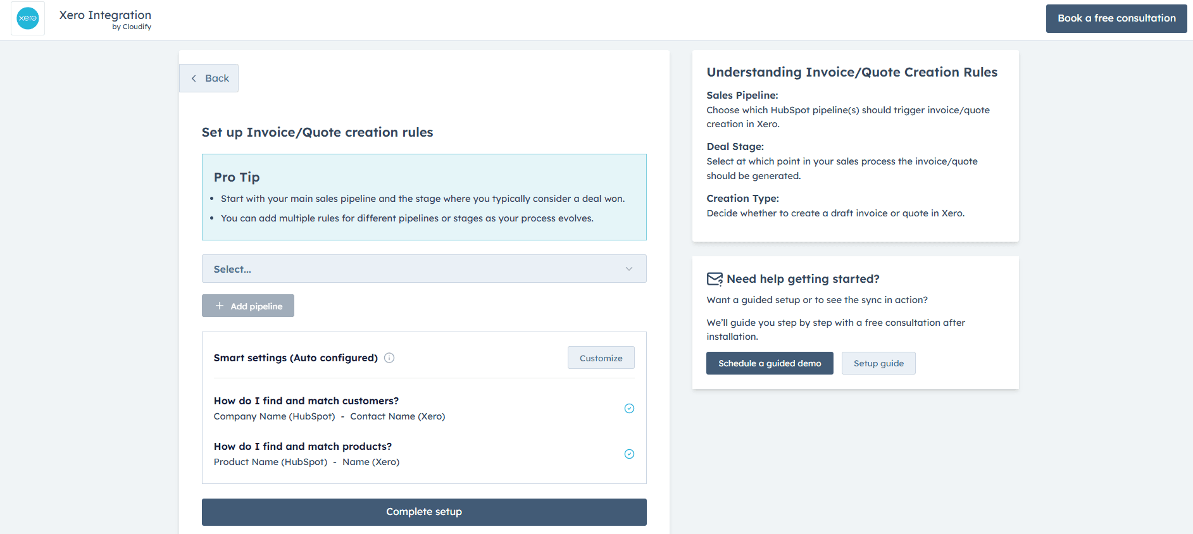Screen dimensions: 1193x534
Task: Click 'Want a guided setup' text
Action: (x=817, y=300)
